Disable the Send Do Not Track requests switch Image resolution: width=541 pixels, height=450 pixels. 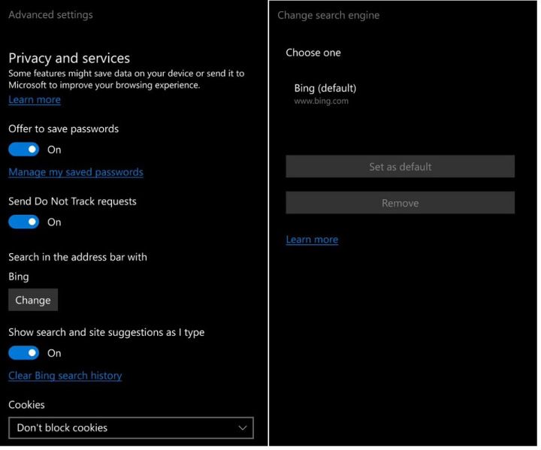[23, 222]
